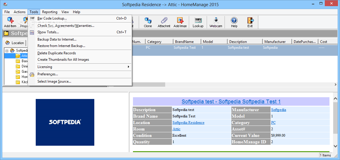
Task: Sort by Category column header
Action: click(x=159, y=42)
